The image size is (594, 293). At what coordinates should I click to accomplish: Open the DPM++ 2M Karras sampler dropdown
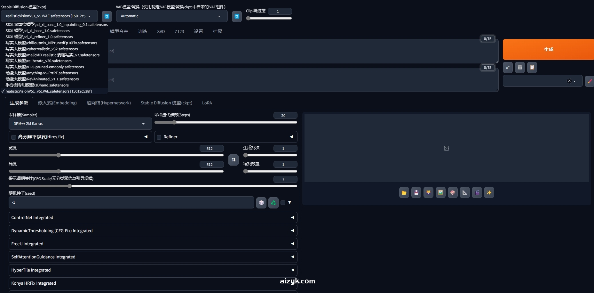tap(80, 124)
